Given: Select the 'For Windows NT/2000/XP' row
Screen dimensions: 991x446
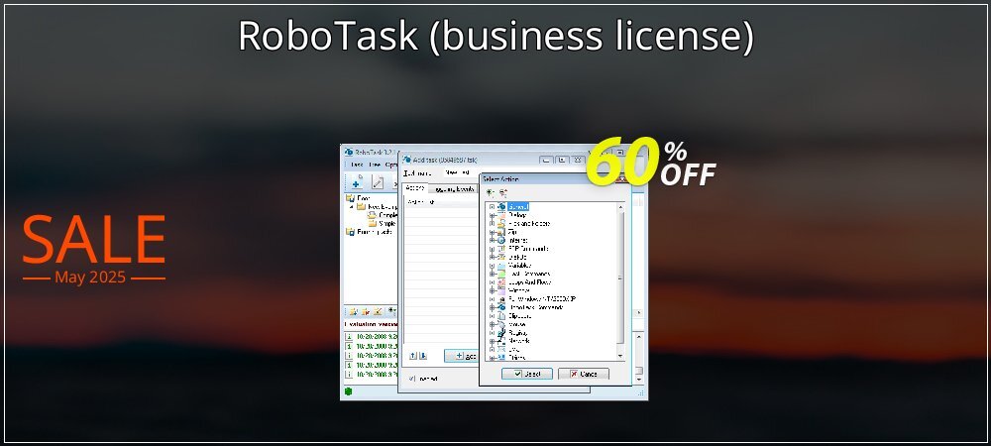Looking at the screenshot, I should coord(542,298).
